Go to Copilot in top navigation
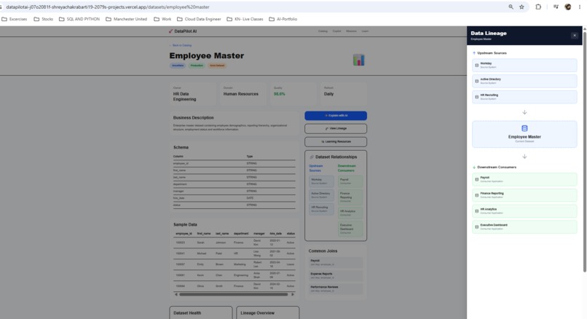This screenshot has width=587, height=319. [x=337, y=31]
